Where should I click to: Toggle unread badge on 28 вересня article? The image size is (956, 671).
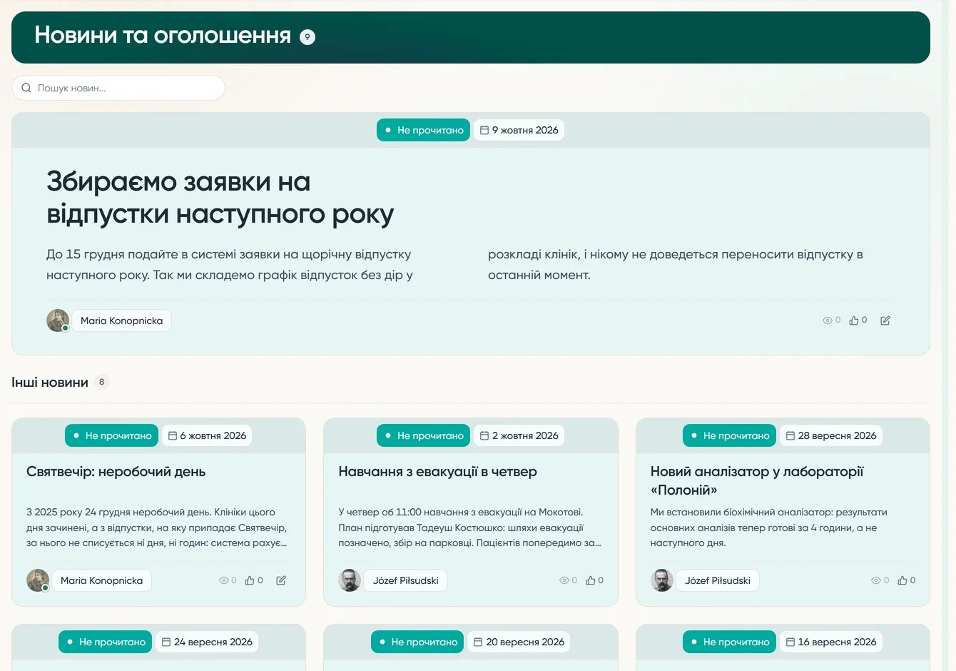point(729,435)
